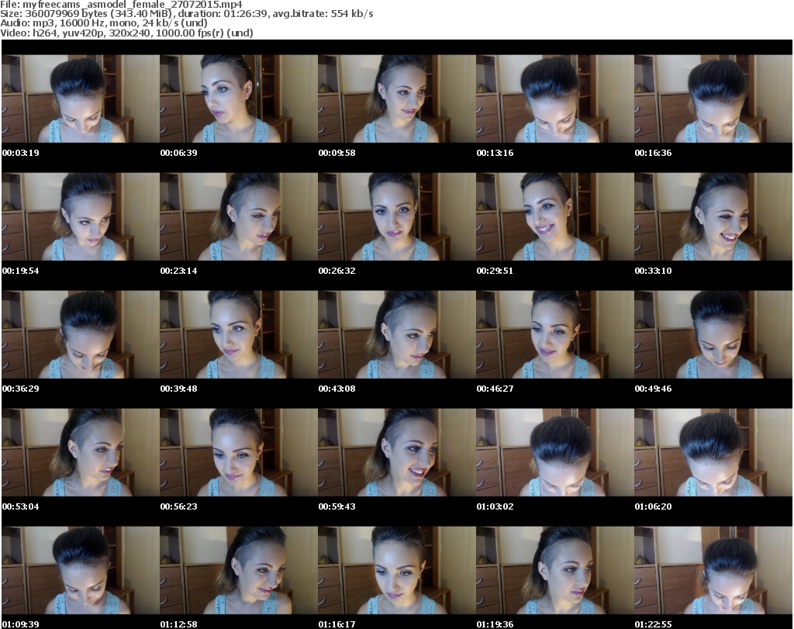Select the thumbnail frame at 00:56:23
The image size is (794, 629).
pyautogui.click(x=239, y=452)
